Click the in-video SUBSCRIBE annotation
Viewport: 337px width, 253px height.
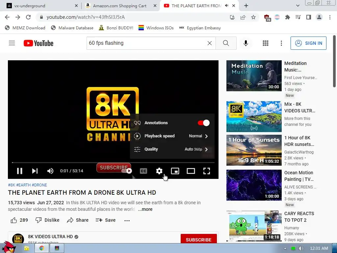point(114,168)
